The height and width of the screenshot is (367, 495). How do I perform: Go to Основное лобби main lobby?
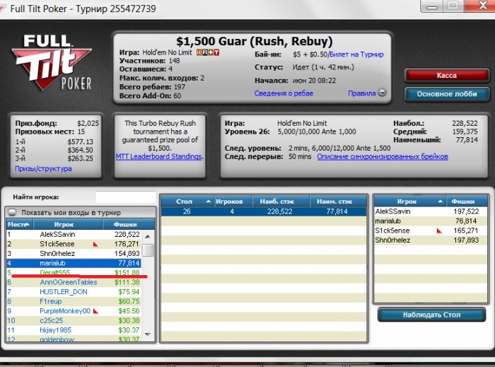pos(447,94)
